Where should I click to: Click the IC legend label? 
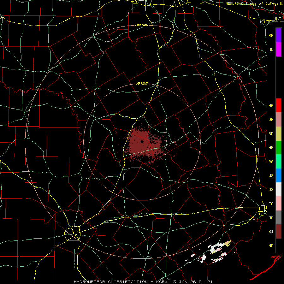[271, 204]
